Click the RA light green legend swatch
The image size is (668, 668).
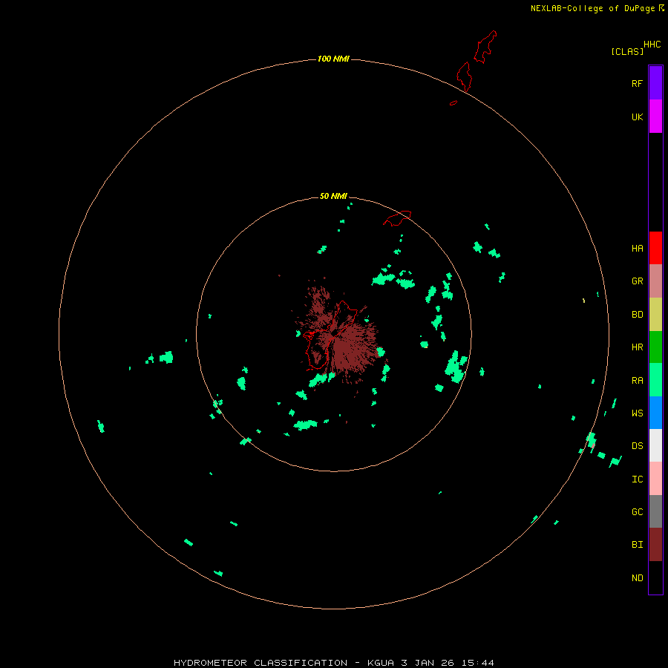(655, 380)
